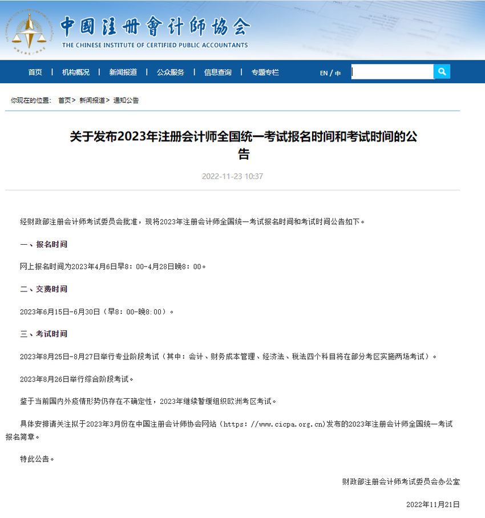Viewport: 485px width, 518px height.
Task: Click the heading 一、报名时间
Action: pos(43,244)
